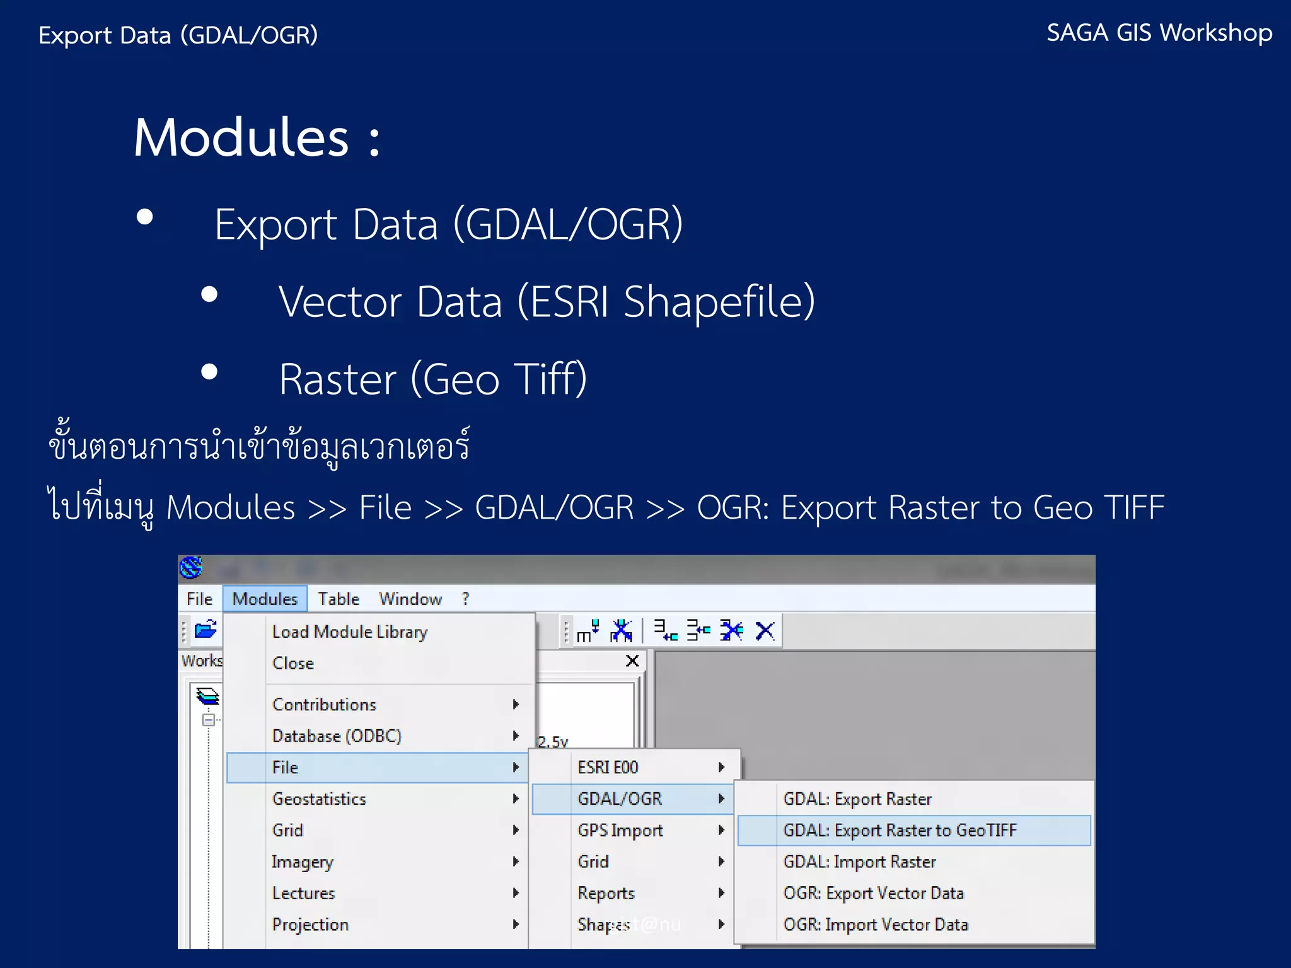Expand the Grid submenu under Modules
Screen dimensions: 1291x968
(377, 831)
